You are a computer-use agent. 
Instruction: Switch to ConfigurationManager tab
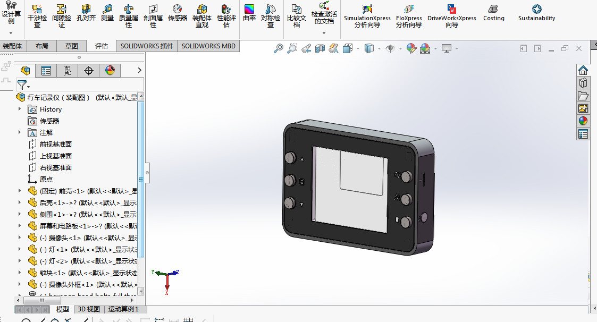68,71
